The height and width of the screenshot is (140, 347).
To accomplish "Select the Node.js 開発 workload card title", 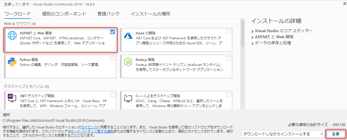I will (x=145, y=60).
